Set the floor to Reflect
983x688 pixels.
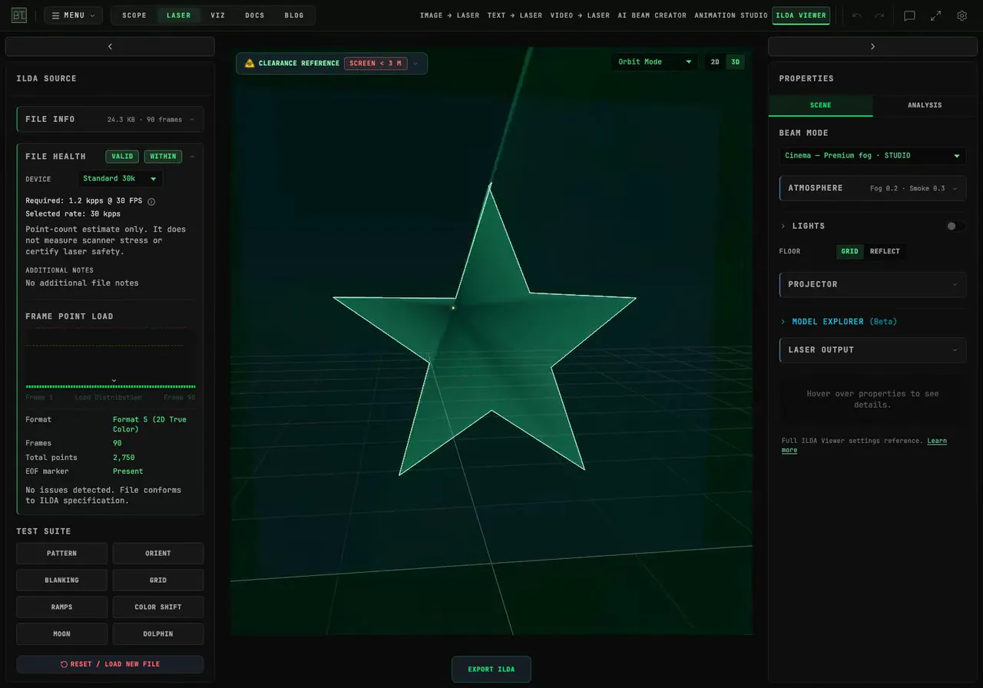(x=885, y=251)
